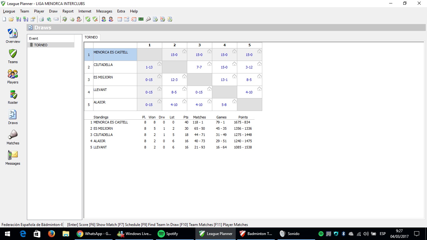
Task: Open the Roster sidebar section
Action: pos(13,97)
